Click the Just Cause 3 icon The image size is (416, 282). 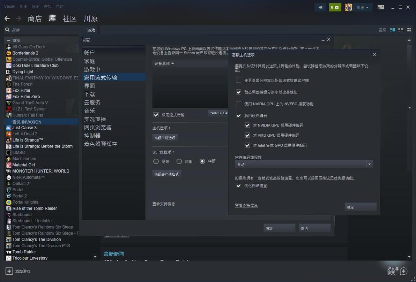pyautogui.click(x=9, y=128)
